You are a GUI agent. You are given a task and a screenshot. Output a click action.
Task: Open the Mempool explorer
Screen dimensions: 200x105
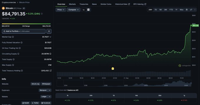pyautogui.click(x=43, y=90)
